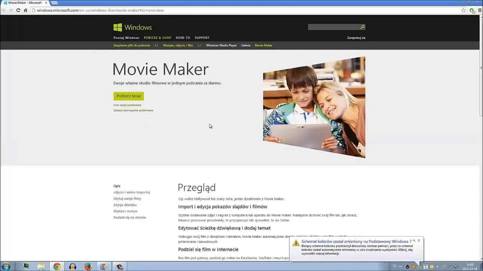Screen dimensions: 483x271
Task: Select Movie Maker subnav item
Action: (x=263, y=45)
